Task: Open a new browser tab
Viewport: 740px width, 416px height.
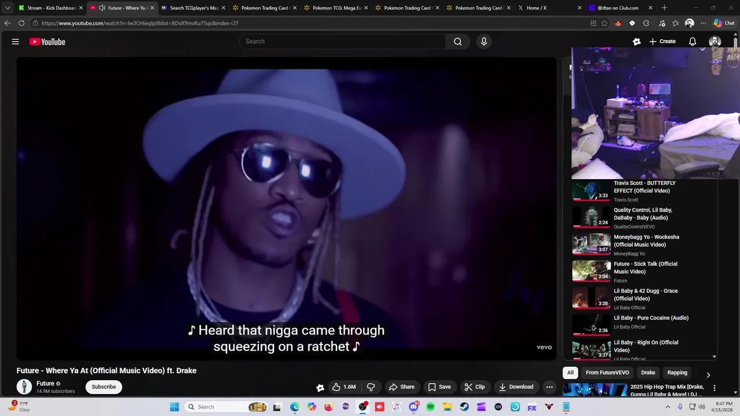Action: point(664,8)
